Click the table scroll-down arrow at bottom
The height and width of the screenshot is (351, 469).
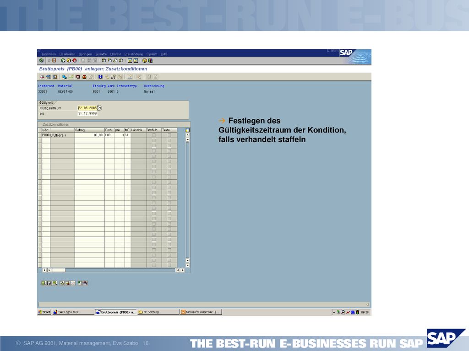point(187,266)
